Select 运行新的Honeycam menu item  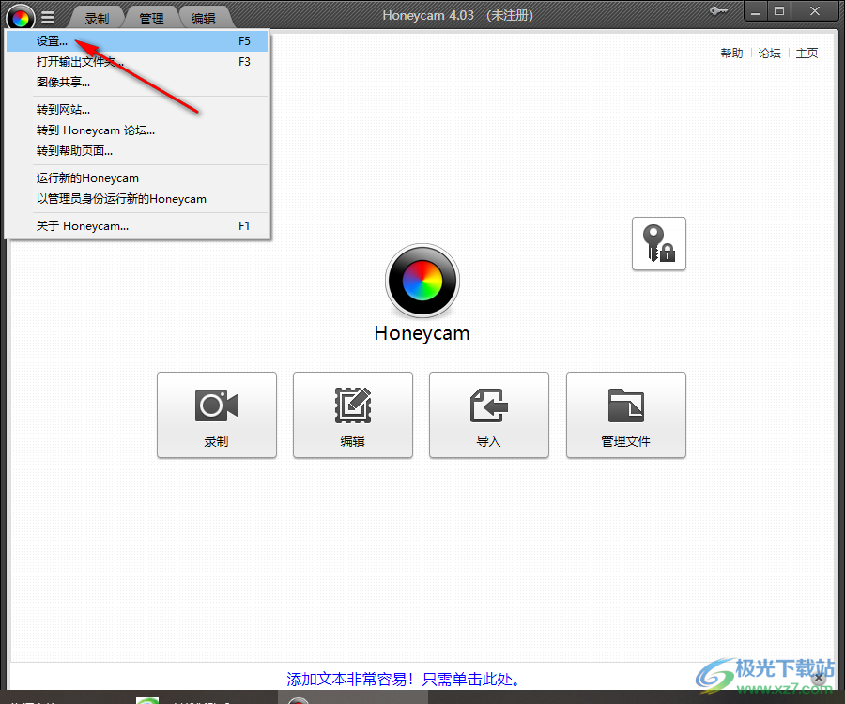tap(137, 177)
